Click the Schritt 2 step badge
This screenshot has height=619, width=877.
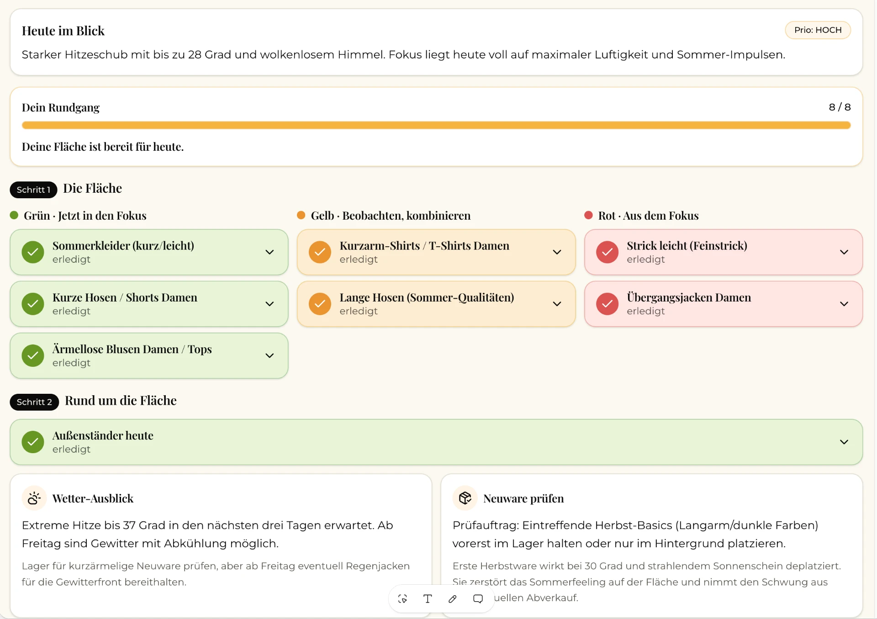34,402
